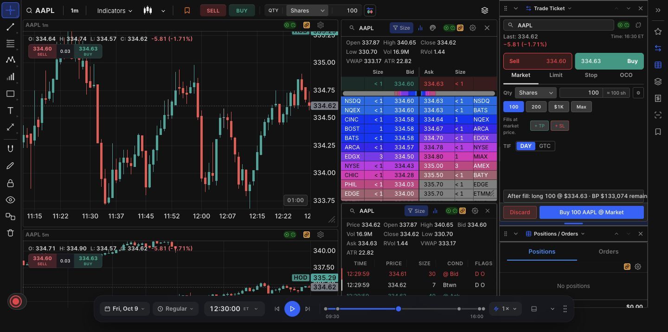Viewport: 668px width, 332px height.
Task: Click SELL button in top toolbar
Action: 213,10
